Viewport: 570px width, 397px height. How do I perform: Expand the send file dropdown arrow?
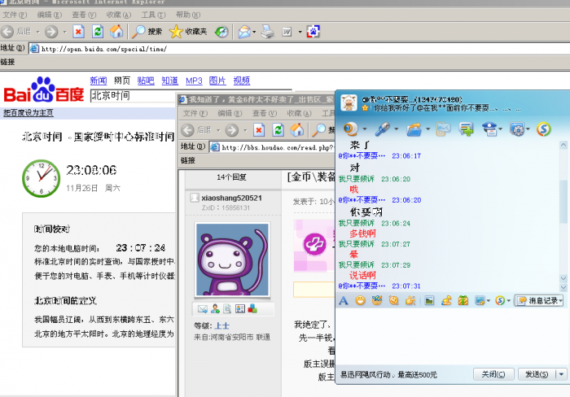click(427, 129)
